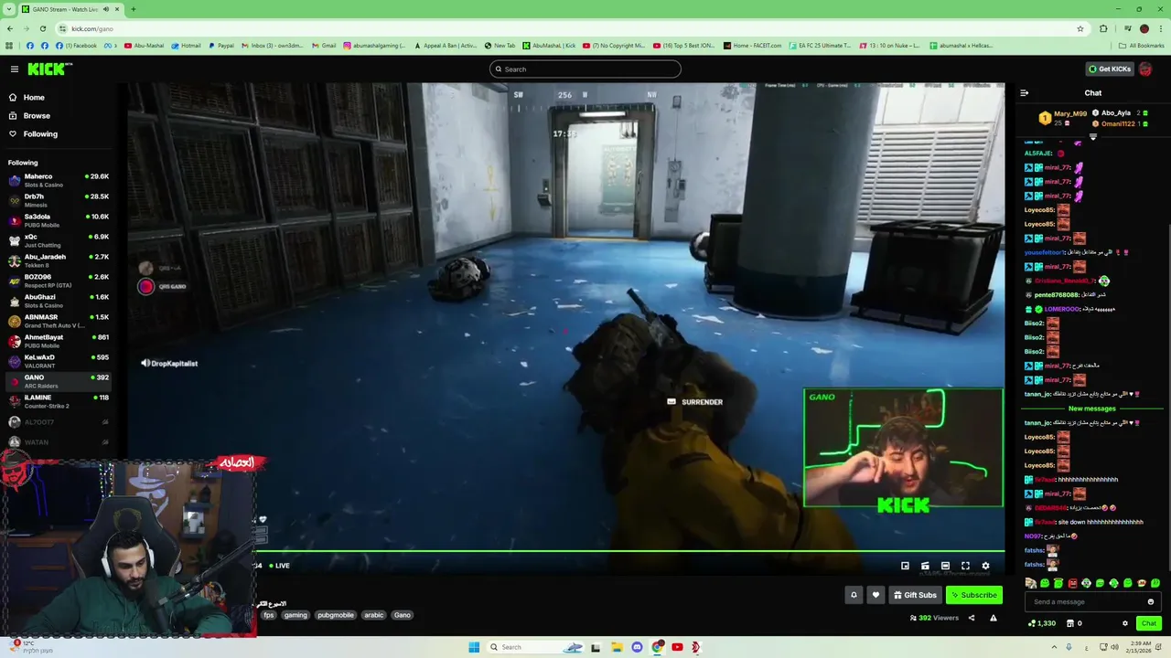
Task: Click the green Chat send button
Action: click(x=1149, y=623)
